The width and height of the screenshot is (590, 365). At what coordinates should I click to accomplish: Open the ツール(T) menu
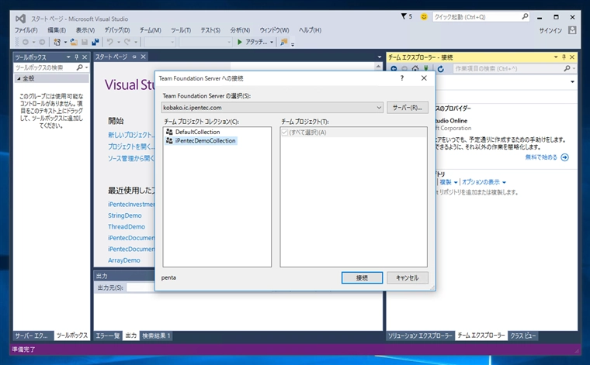pyautogui.click(x=181, y=30)
